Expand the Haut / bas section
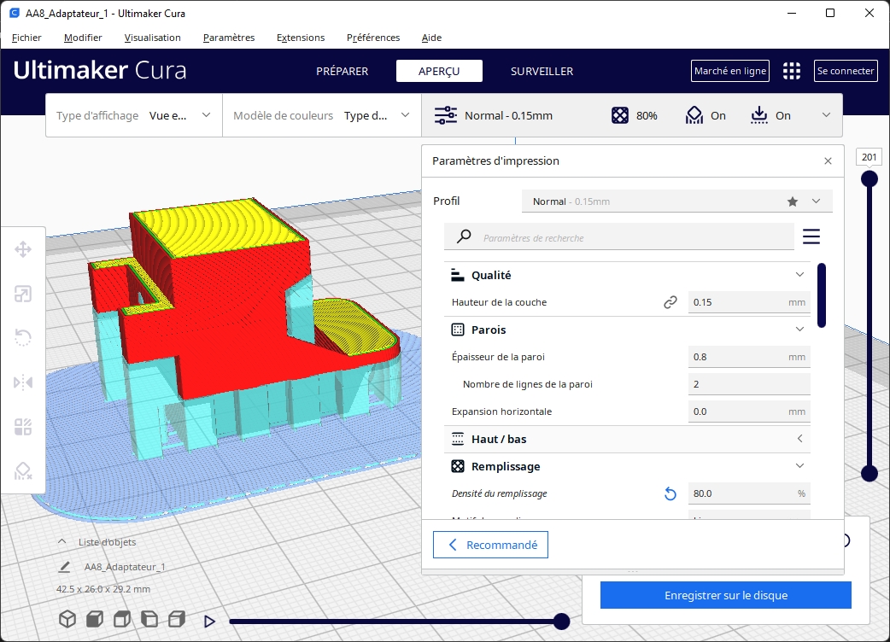 [799, 439]
